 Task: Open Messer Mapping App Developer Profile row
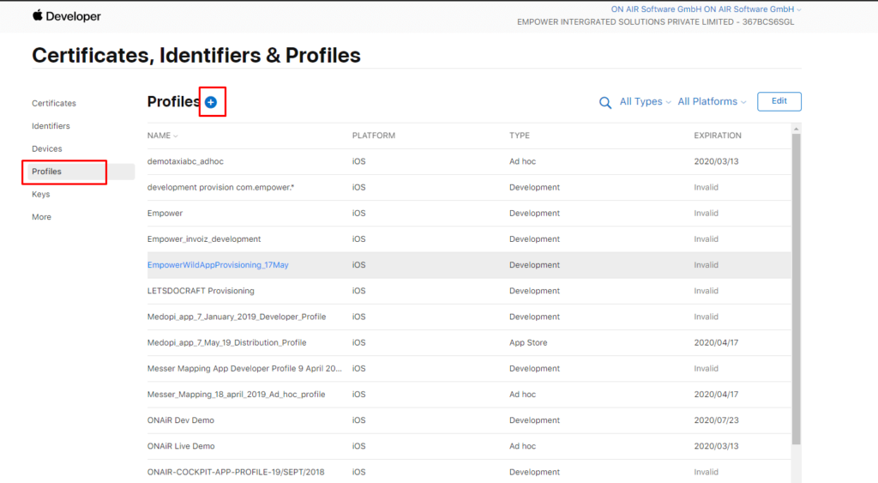click(469, 368)
